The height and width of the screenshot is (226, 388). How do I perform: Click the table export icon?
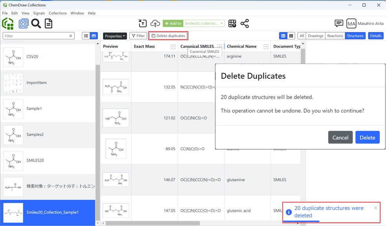pos(232,24)
